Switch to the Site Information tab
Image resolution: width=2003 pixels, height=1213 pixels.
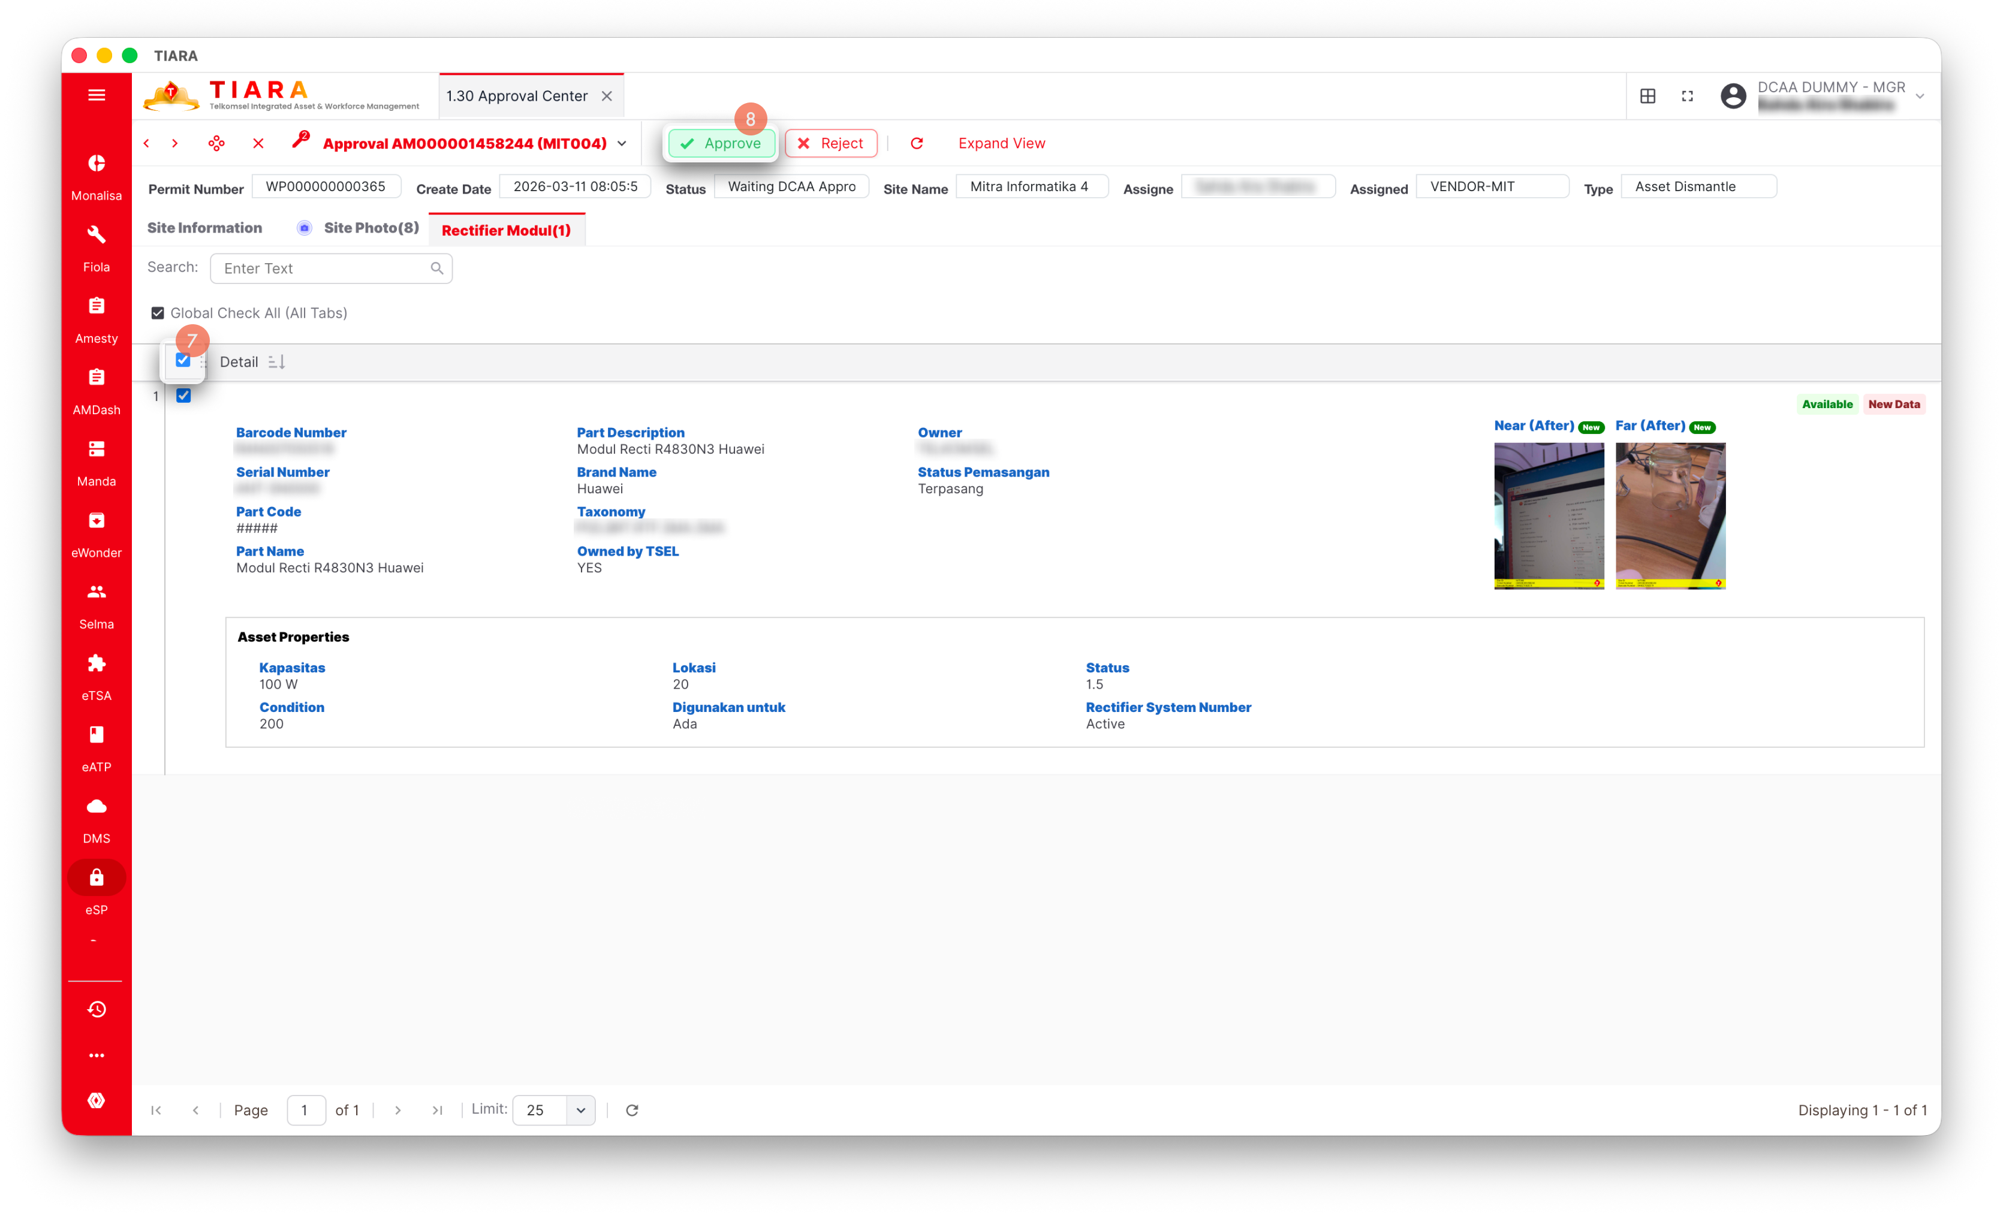pyautogui.click(x=204, y=228)
